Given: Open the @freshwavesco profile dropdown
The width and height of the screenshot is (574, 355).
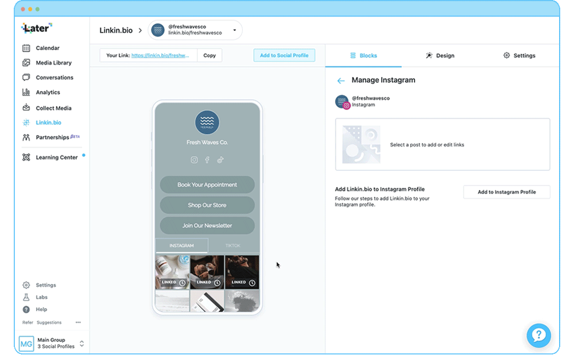Looking at the screenshot, I should [195, 30].
